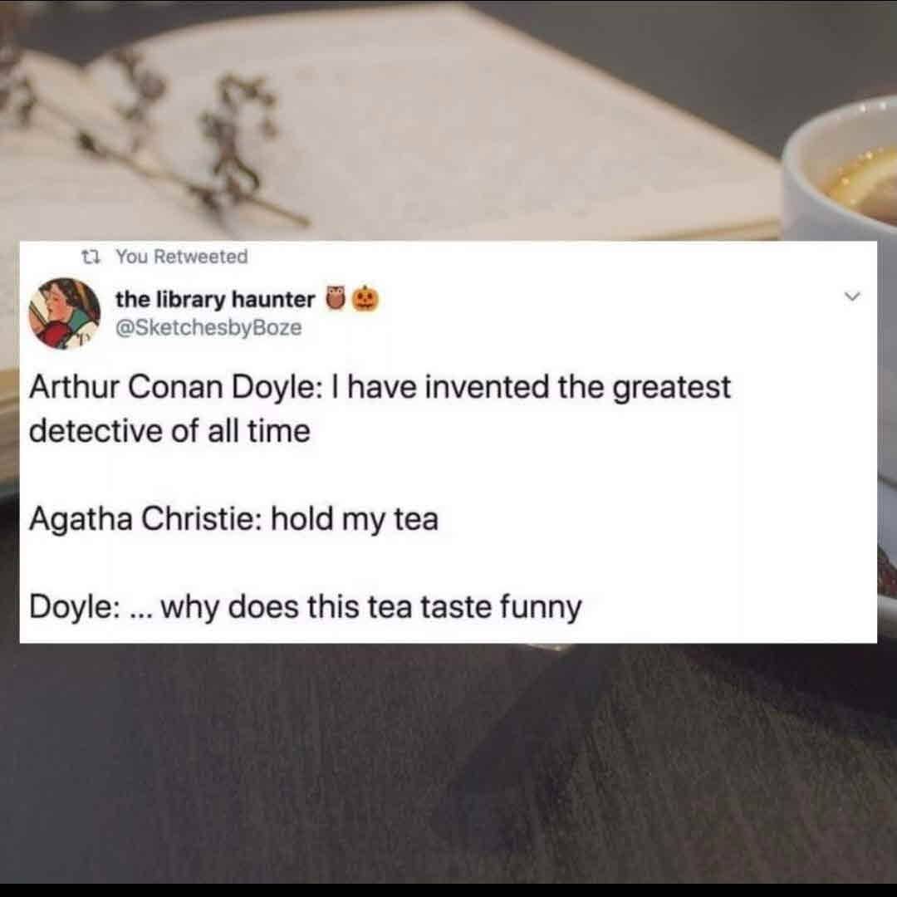Click the white tea cup in the background
Image resolution: width=897 pixels, height=897 pixels.
pos(839,172)
